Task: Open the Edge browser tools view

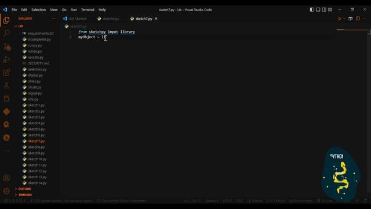Action: 6,138
